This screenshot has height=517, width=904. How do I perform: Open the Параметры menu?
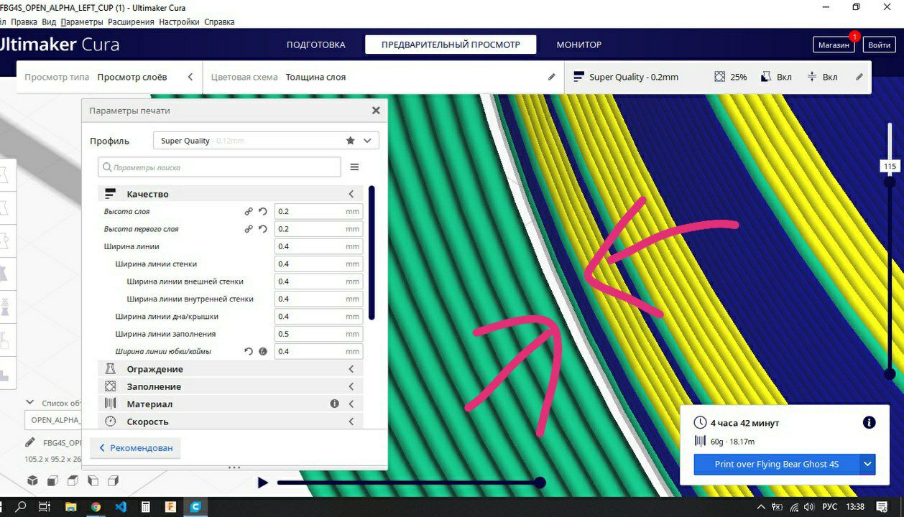click(82, 22)
